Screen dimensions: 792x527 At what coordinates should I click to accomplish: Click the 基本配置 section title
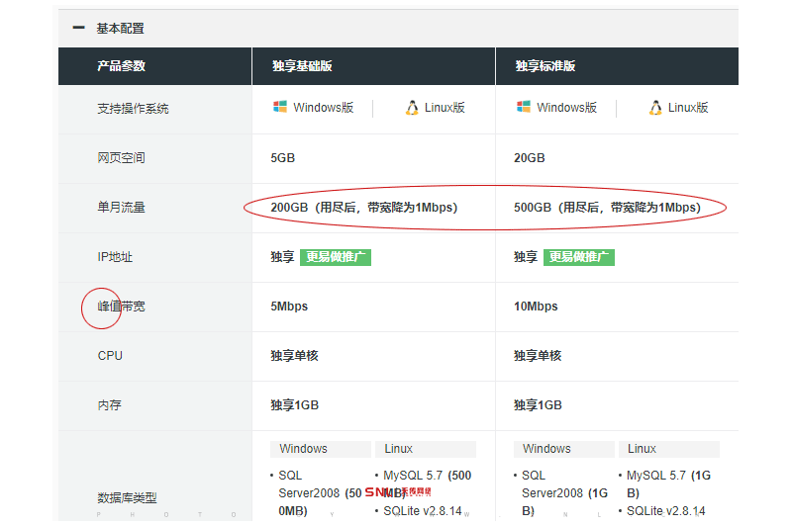120,29
